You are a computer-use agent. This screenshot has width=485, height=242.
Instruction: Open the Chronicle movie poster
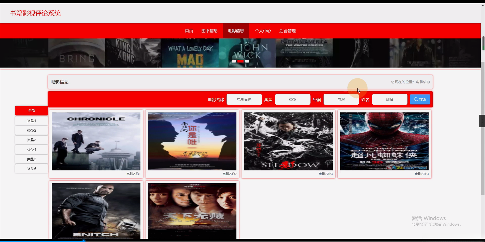[96, 141]
